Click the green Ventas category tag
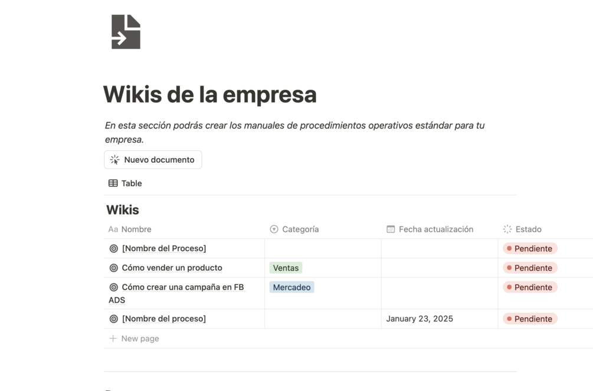593x391 pixels. 286,268
